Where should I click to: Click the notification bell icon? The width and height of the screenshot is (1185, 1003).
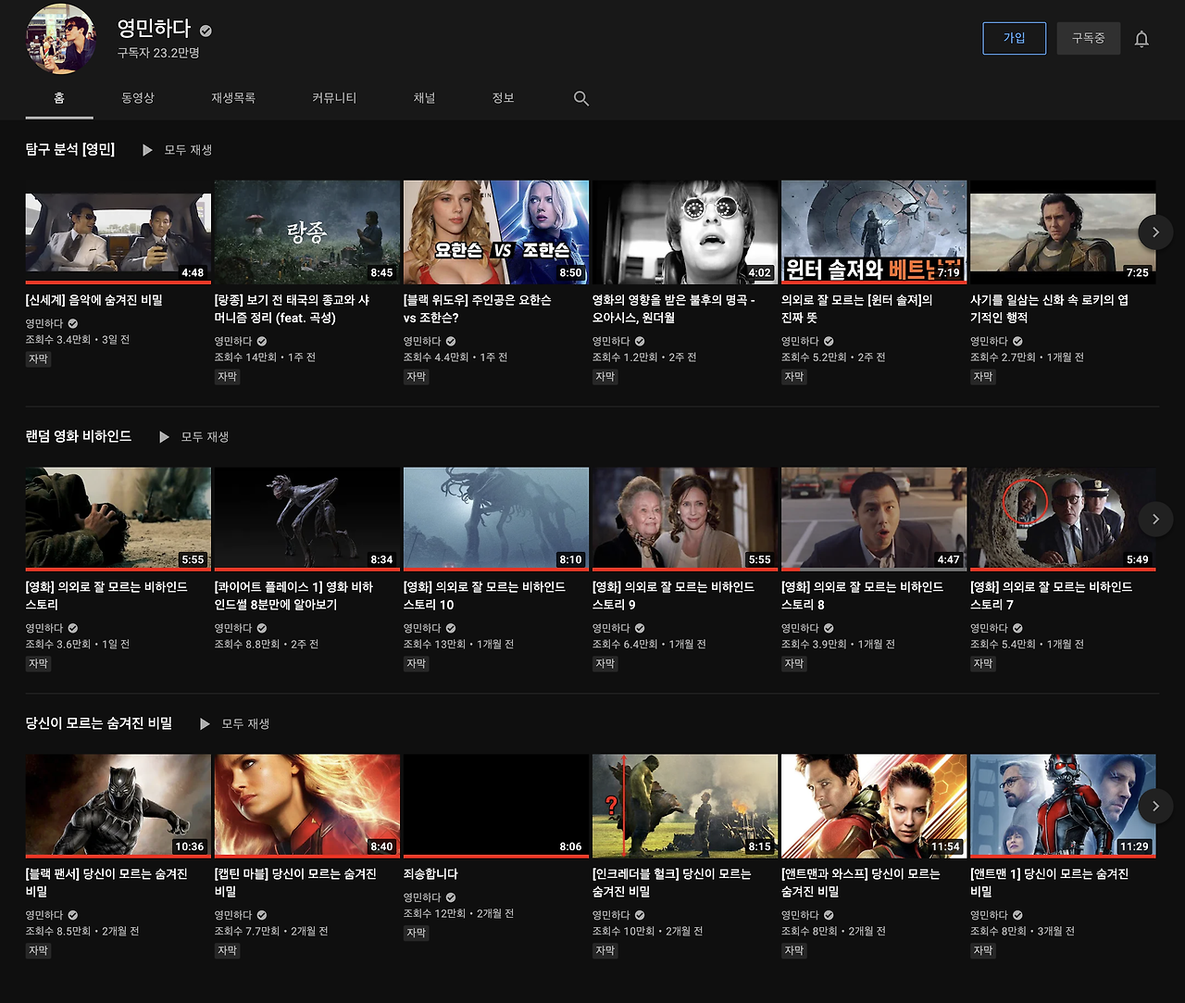[x=1141, y=39]
